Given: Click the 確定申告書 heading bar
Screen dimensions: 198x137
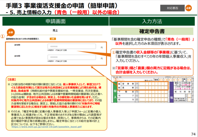Looking at the screenshot, I should coord(152,31).
